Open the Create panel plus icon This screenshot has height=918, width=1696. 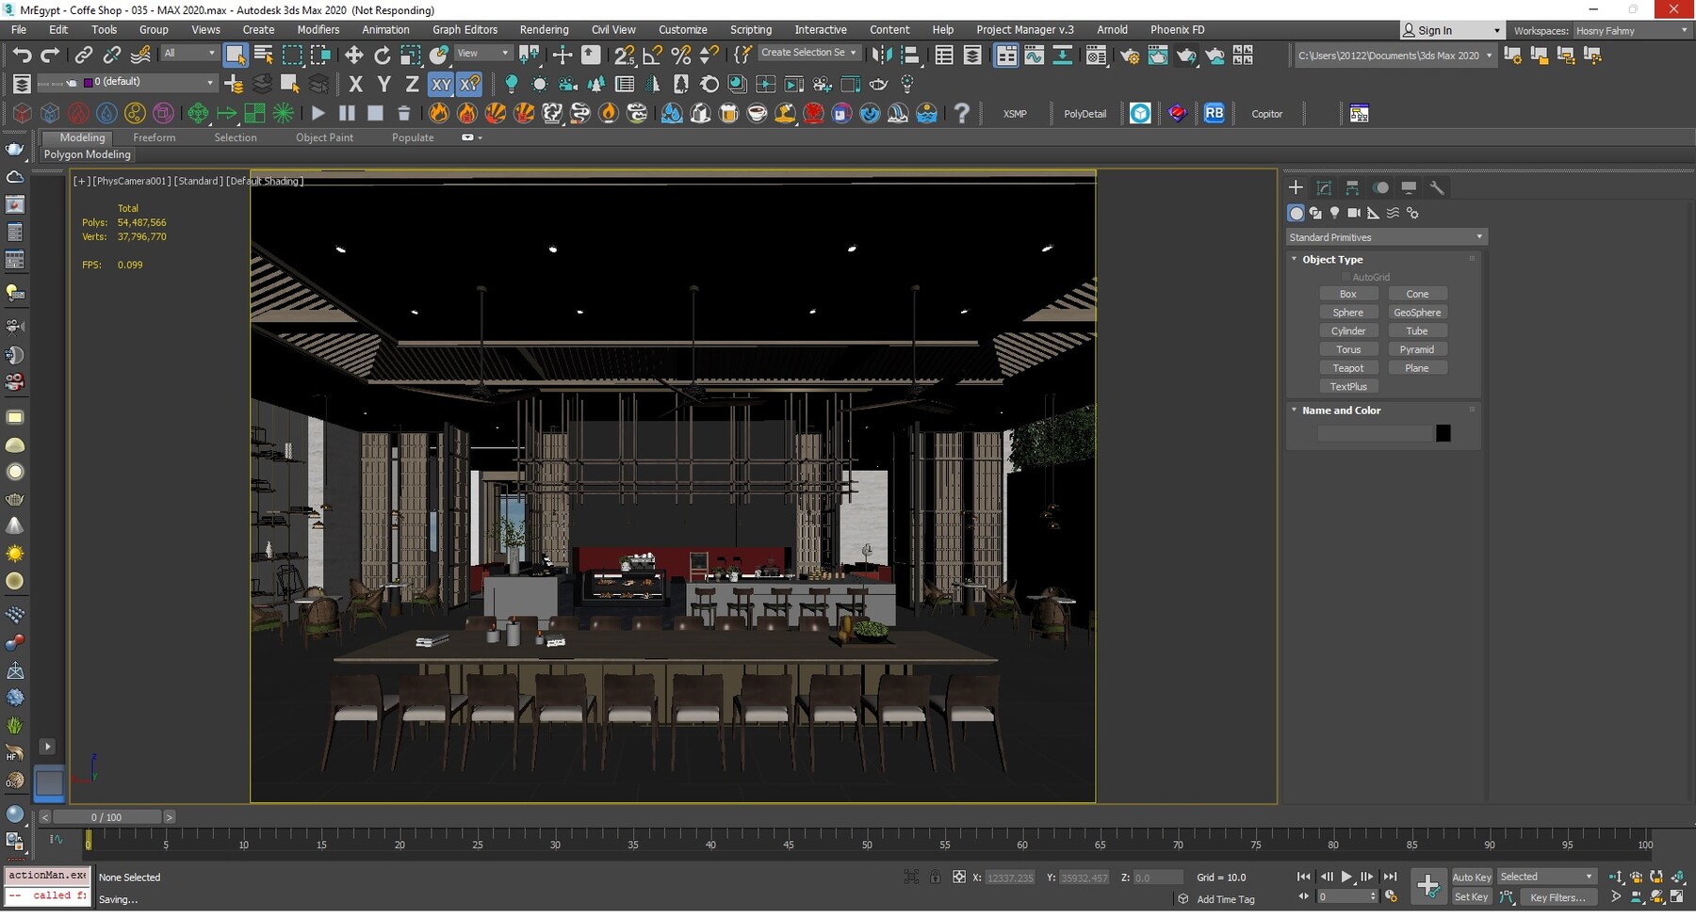tap(1296, 187)
